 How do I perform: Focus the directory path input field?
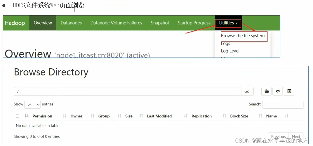coord(128,91)
